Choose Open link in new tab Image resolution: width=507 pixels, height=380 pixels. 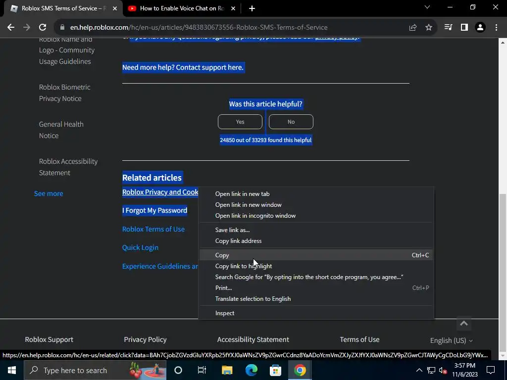316,194
